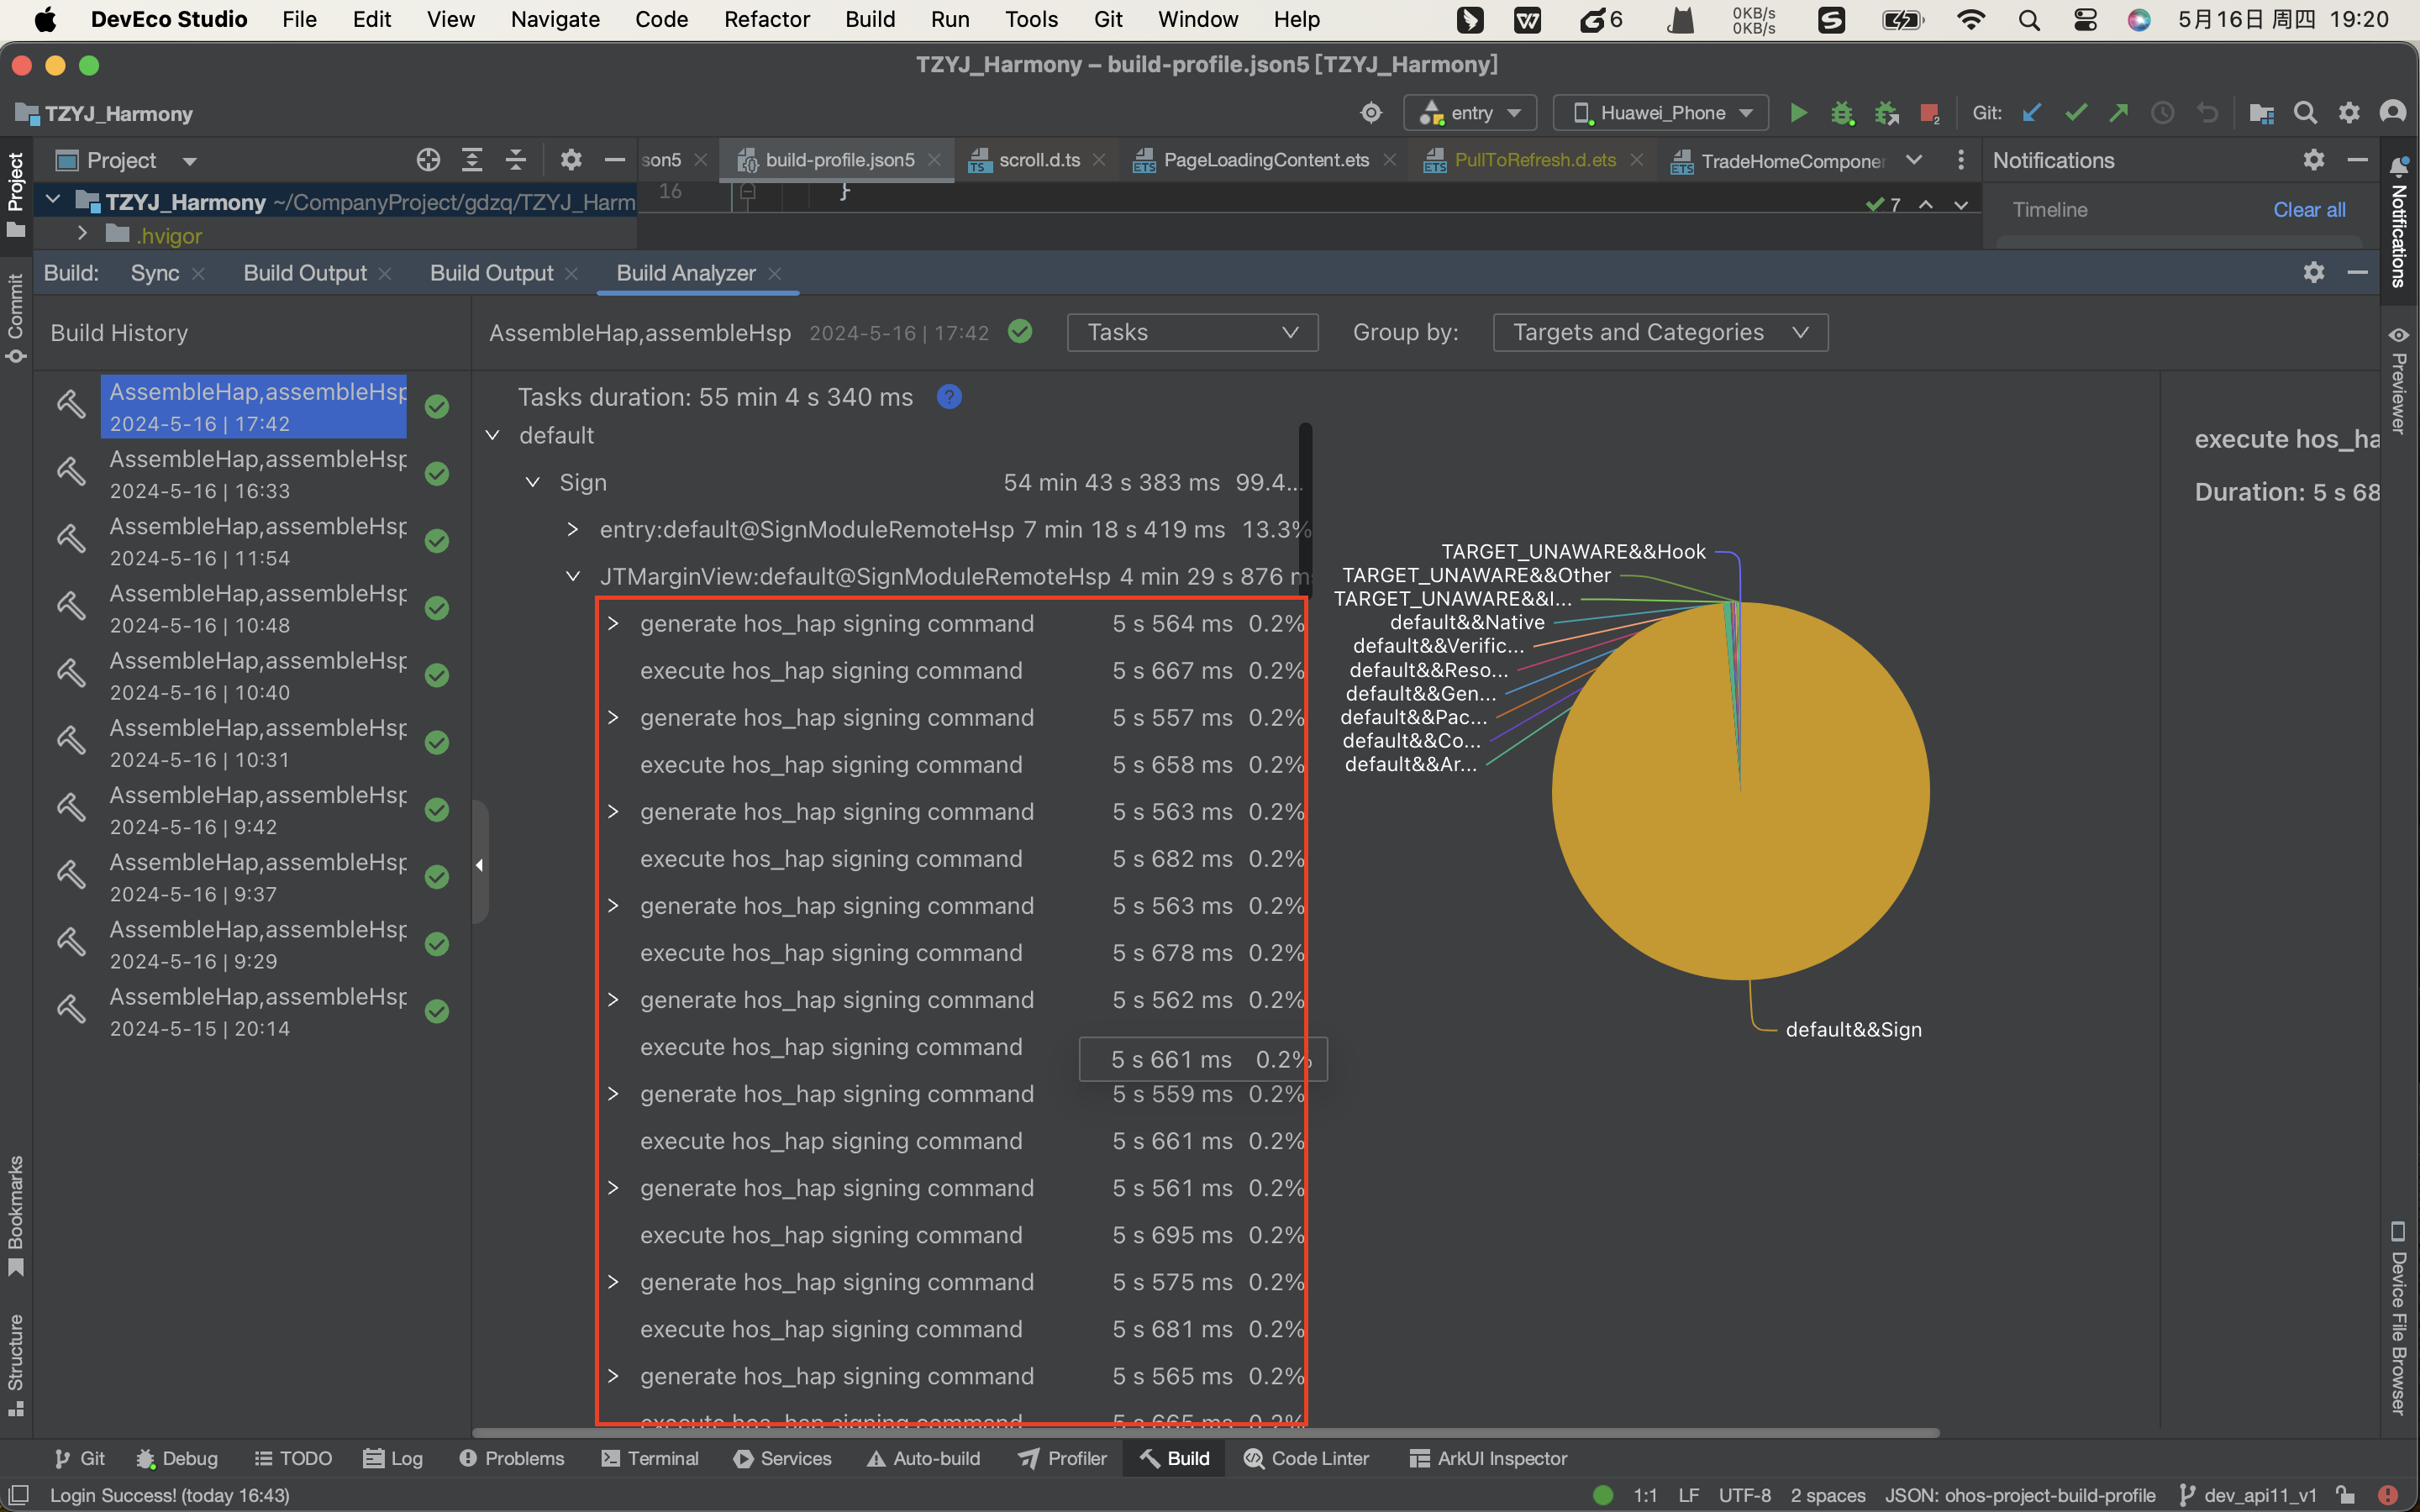Viewport: 2420px width, 1512px height.
Task: Click the target icon left of entry configuration
Action: [1371, 113]
